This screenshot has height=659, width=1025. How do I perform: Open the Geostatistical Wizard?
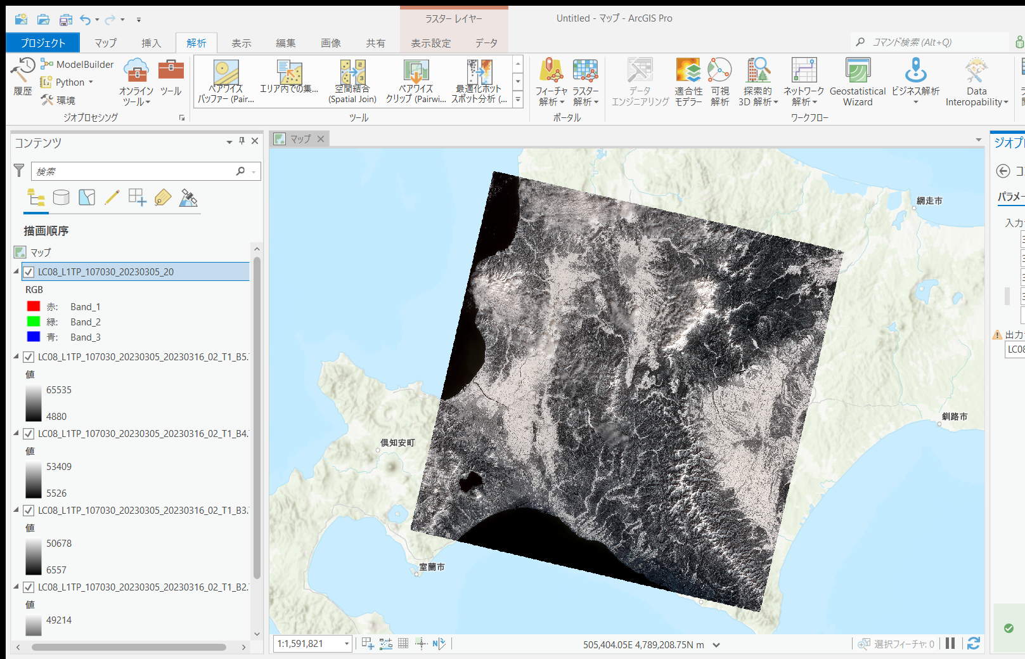point(858,81)
